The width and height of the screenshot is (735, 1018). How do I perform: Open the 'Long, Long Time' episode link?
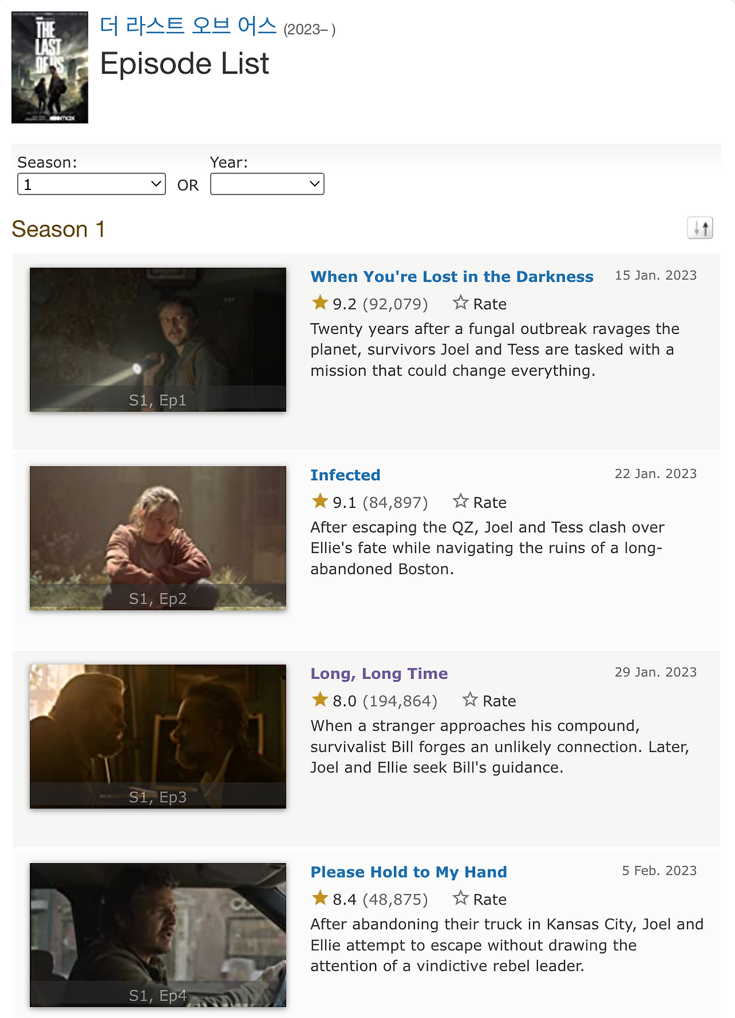379,674
